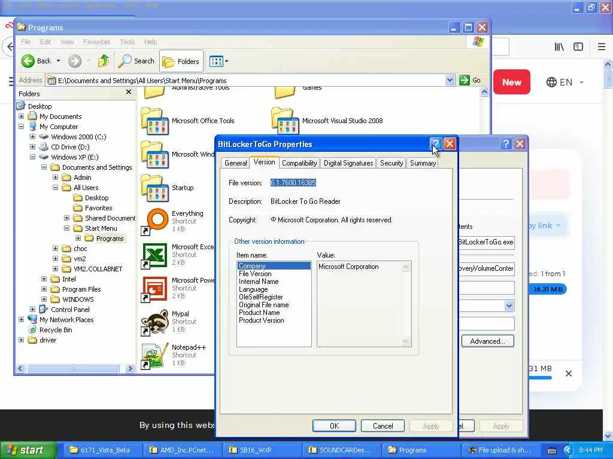Dismiss the upload item with X icon
The image size is (613, 459).
569,374
